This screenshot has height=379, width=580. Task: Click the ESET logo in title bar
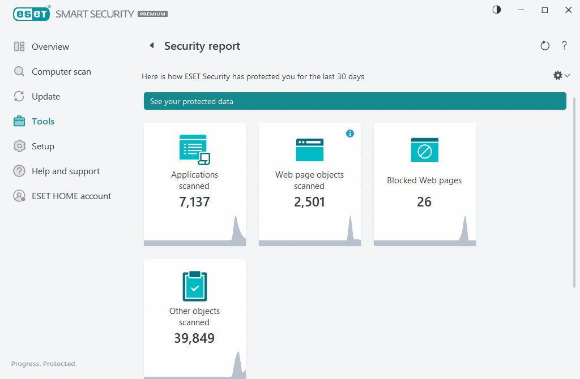pyautogui.click(x=32, y=14)
